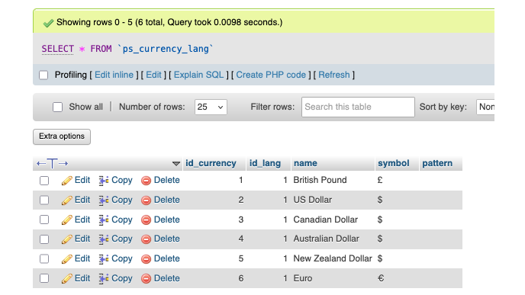
Task: Sort by the symbol column header
Action: [394, 163]
